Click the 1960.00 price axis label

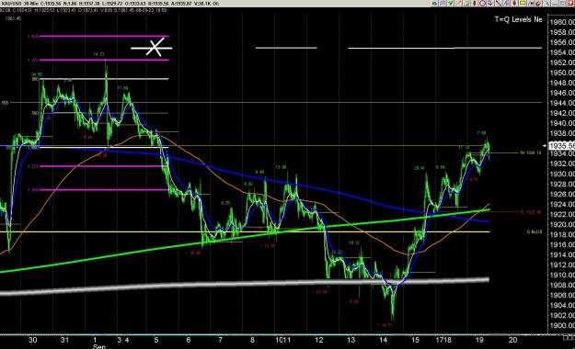[x=562, y=22]
